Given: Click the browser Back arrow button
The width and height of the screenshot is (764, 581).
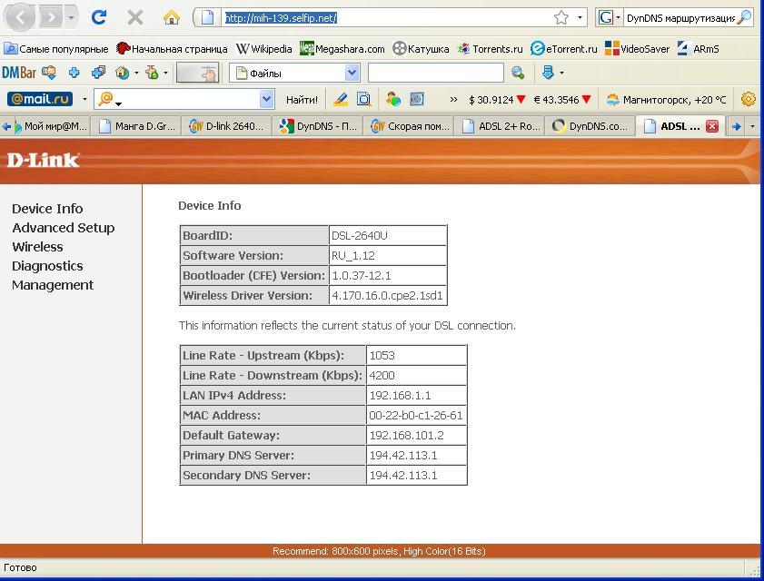Looking at the screenshot, I should pyautogui.click(x=19, y=18).
